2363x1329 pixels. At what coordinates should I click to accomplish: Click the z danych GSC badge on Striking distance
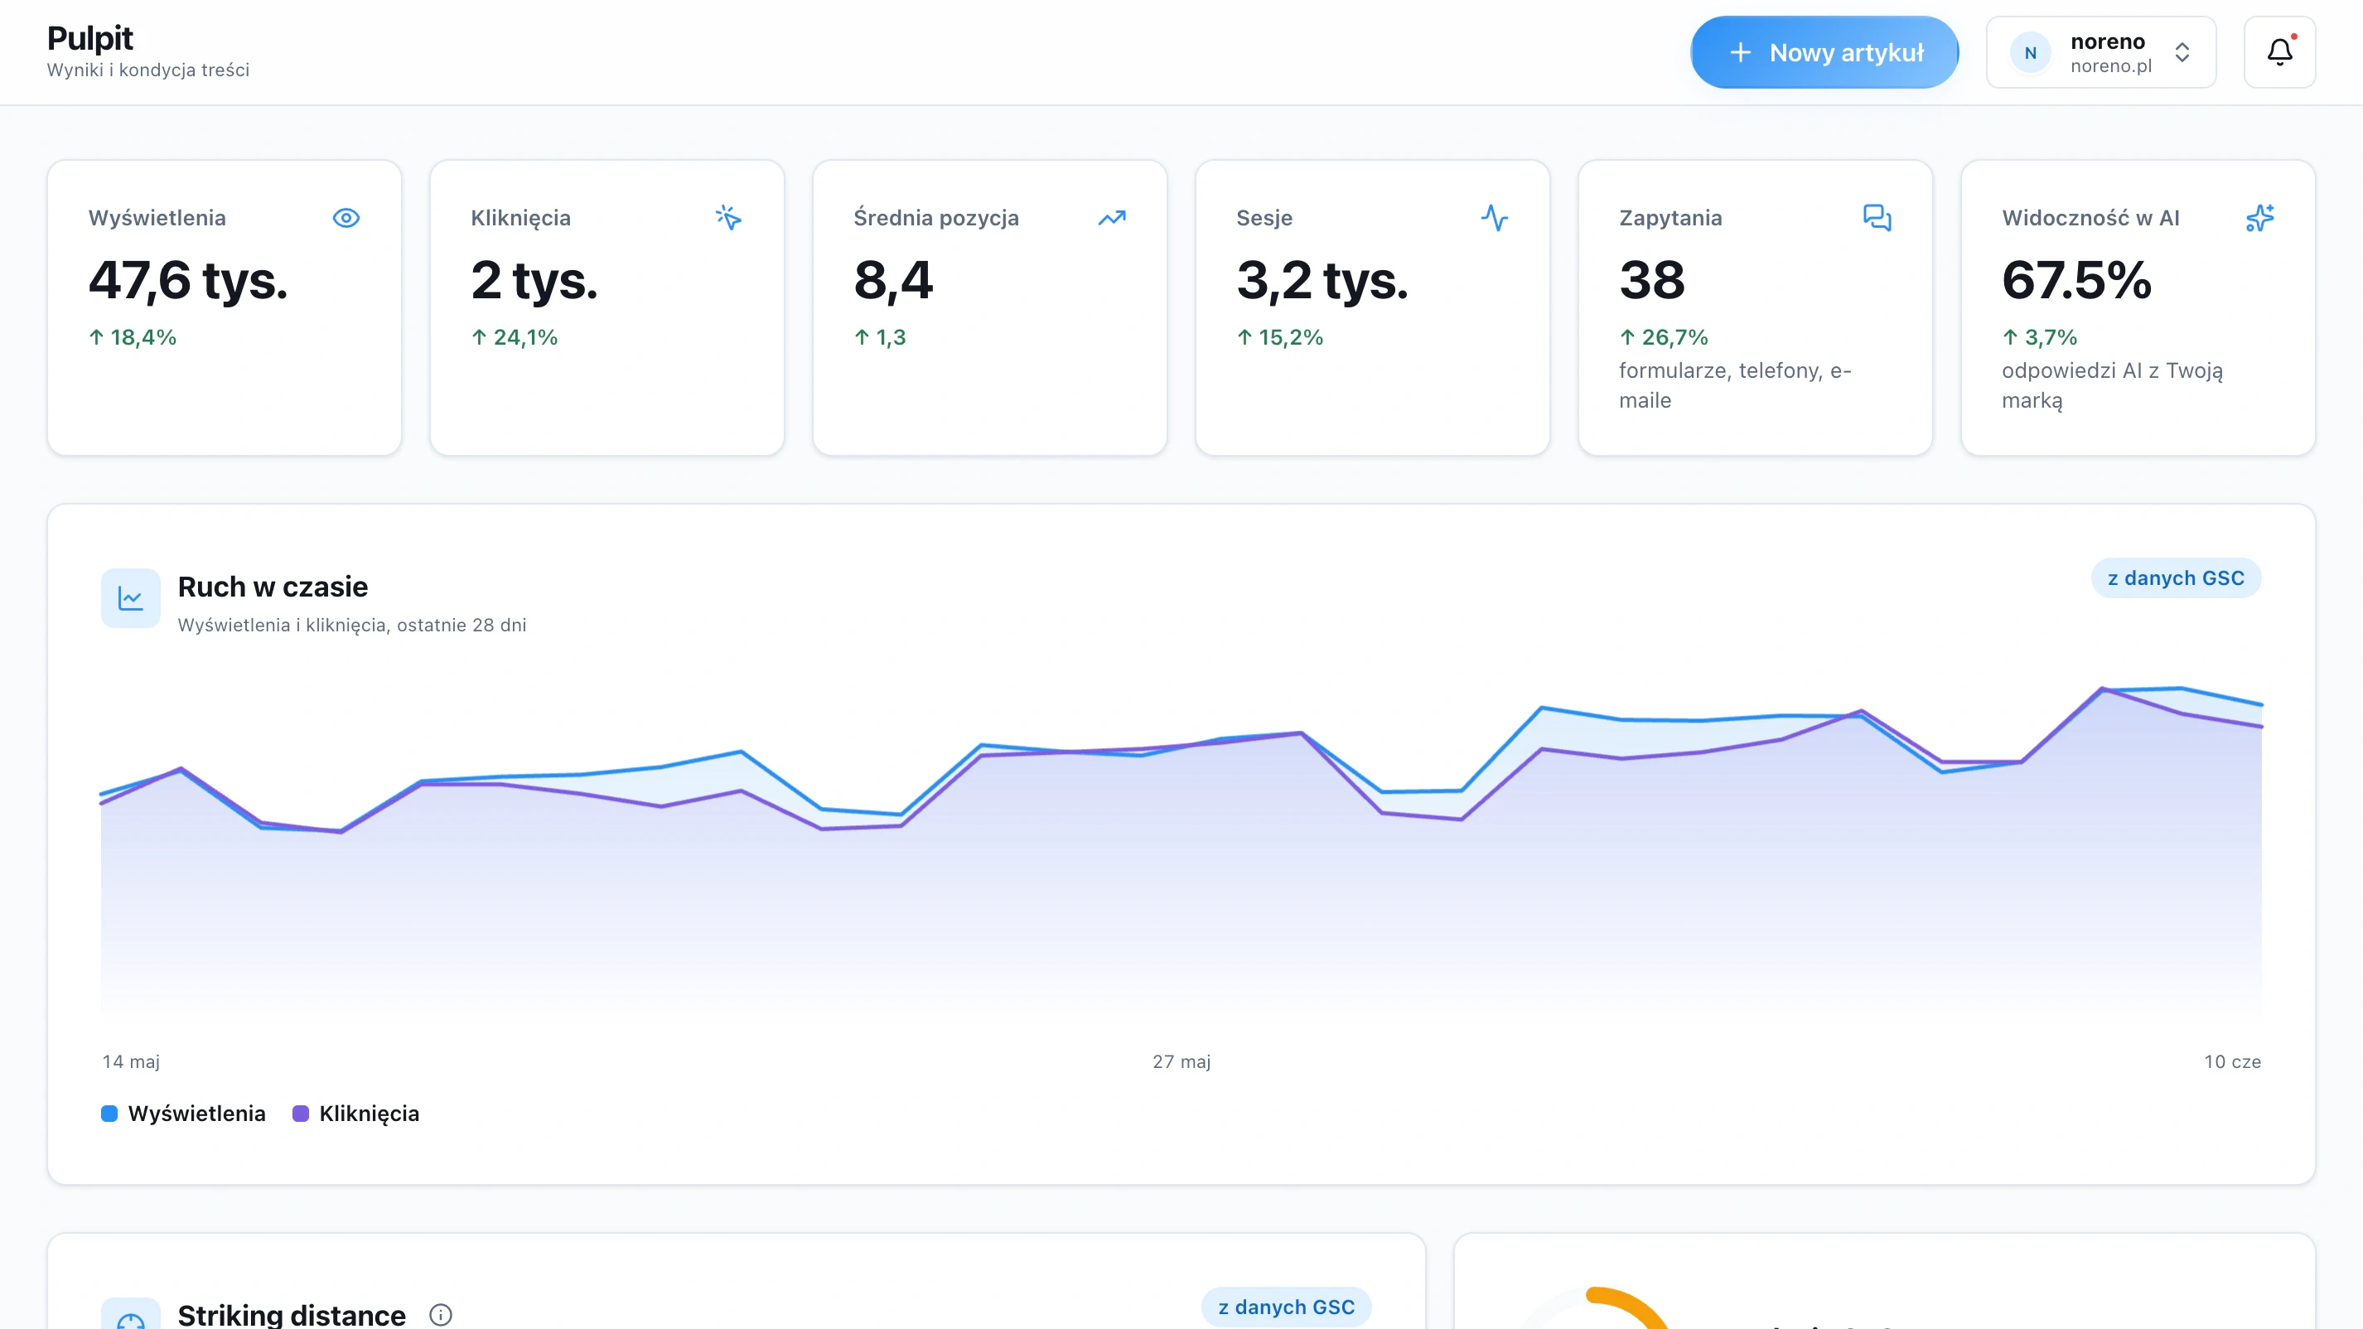pos(1286,1307)
